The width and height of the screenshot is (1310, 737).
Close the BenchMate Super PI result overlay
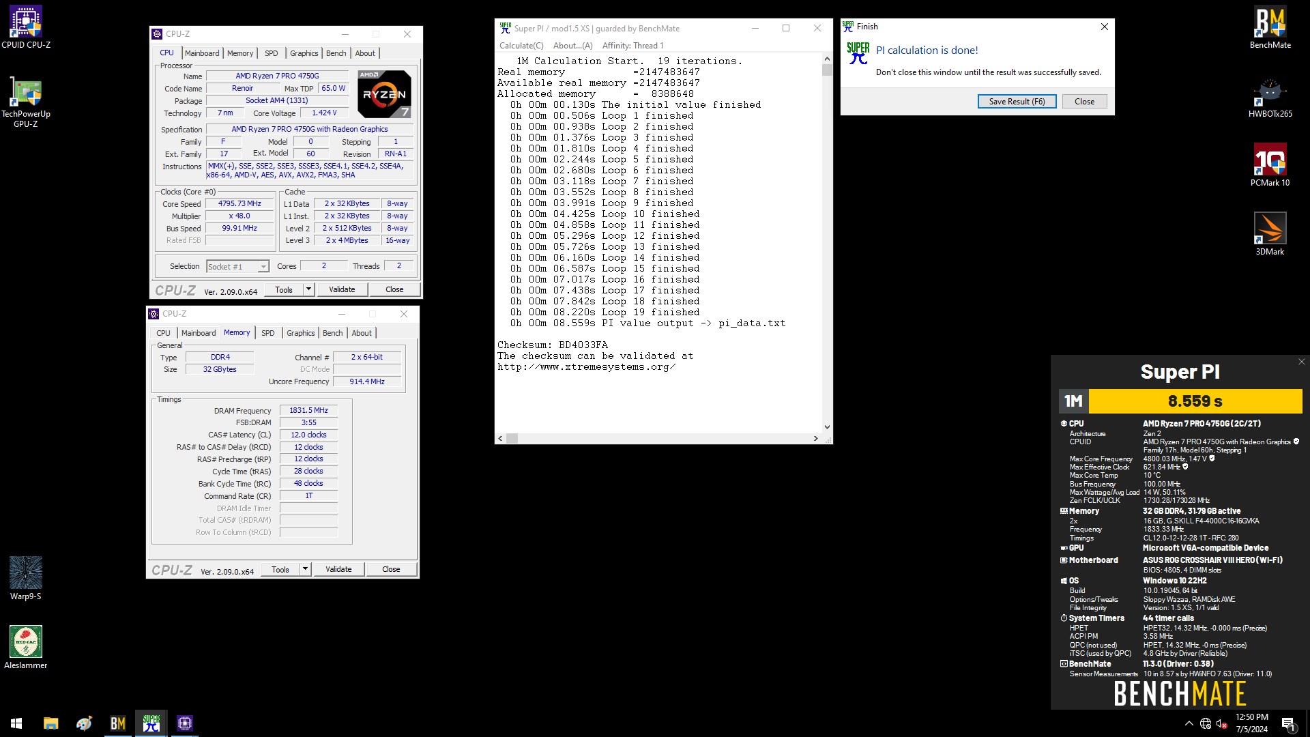[x=1301, y=362]
